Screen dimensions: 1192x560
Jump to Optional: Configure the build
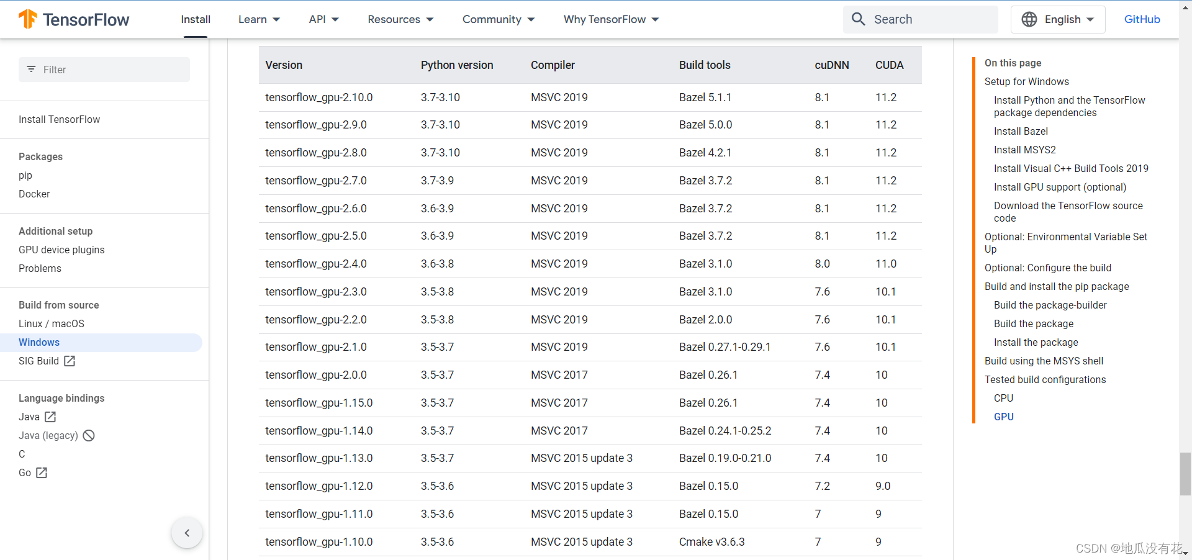1048,268
